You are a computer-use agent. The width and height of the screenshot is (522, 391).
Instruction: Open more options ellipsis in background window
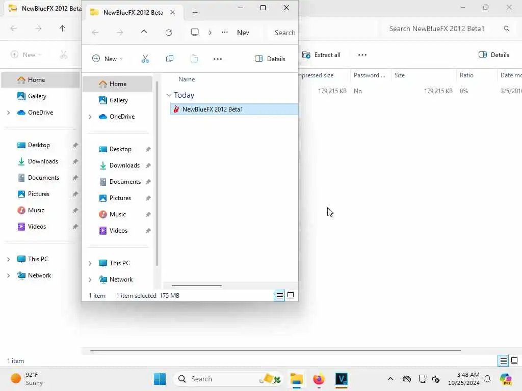[x=362, y=55]
